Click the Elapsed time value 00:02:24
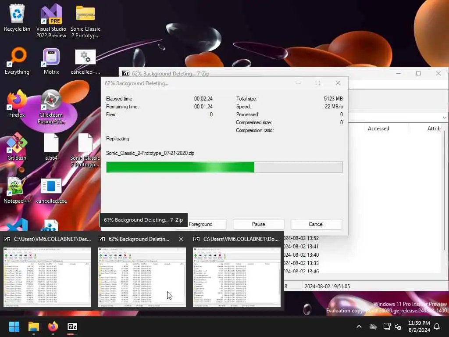Viewport: 449px width, 337px height. tap(203, 99)
